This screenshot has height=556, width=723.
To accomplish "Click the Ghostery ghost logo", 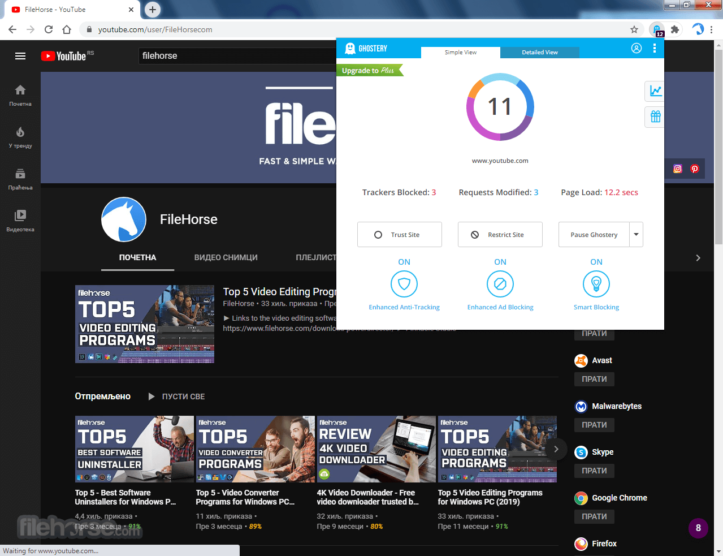I will click(x=350, y=49).
